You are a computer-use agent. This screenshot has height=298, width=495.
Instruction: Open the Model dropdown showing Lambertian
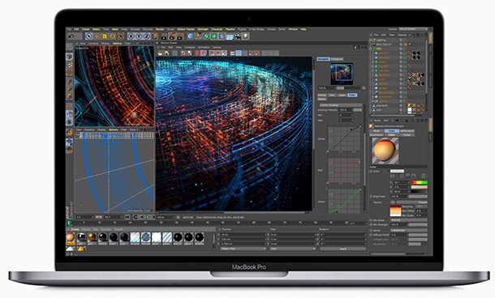tap(409, 231)
